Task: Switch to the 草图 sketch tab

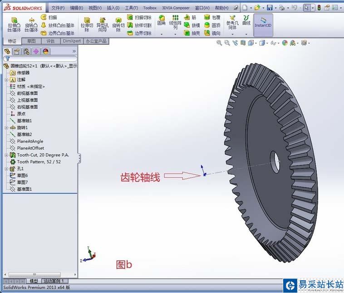Action: [31, 41]
